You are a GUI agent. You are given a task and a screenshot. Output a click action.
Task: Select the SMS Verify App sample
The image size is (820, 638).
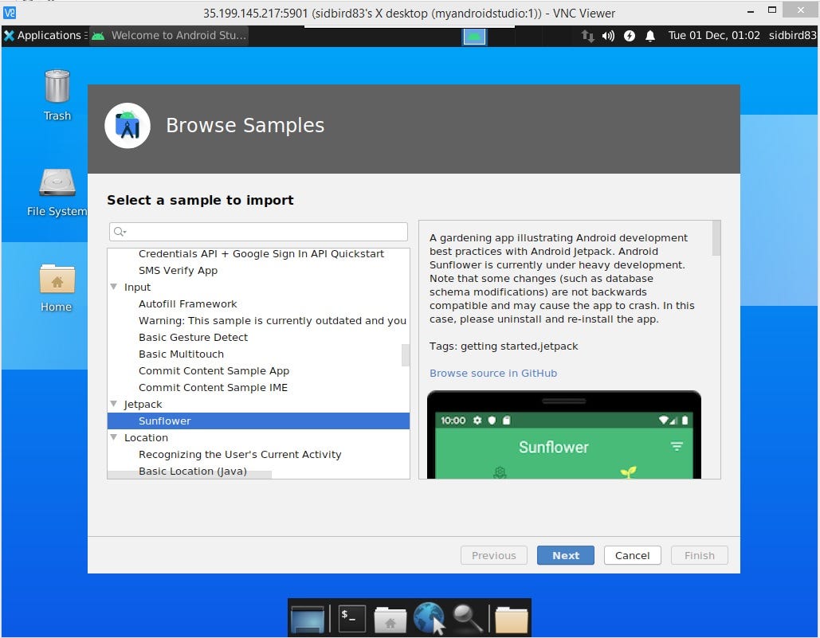(x=178, y=270)
